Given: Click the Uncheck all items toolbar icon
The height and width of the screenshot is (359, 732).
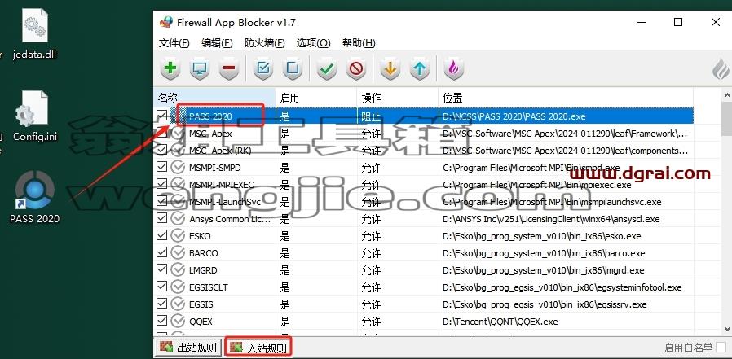Looking at the screenshot, I should [293, 69].
